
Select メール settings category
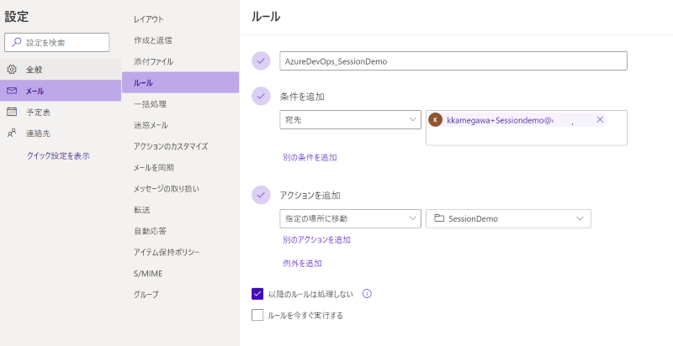click(61, 91)
